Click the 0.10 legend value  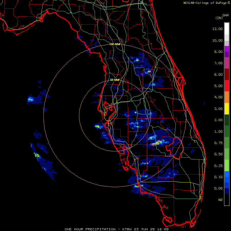pos(218,177)
